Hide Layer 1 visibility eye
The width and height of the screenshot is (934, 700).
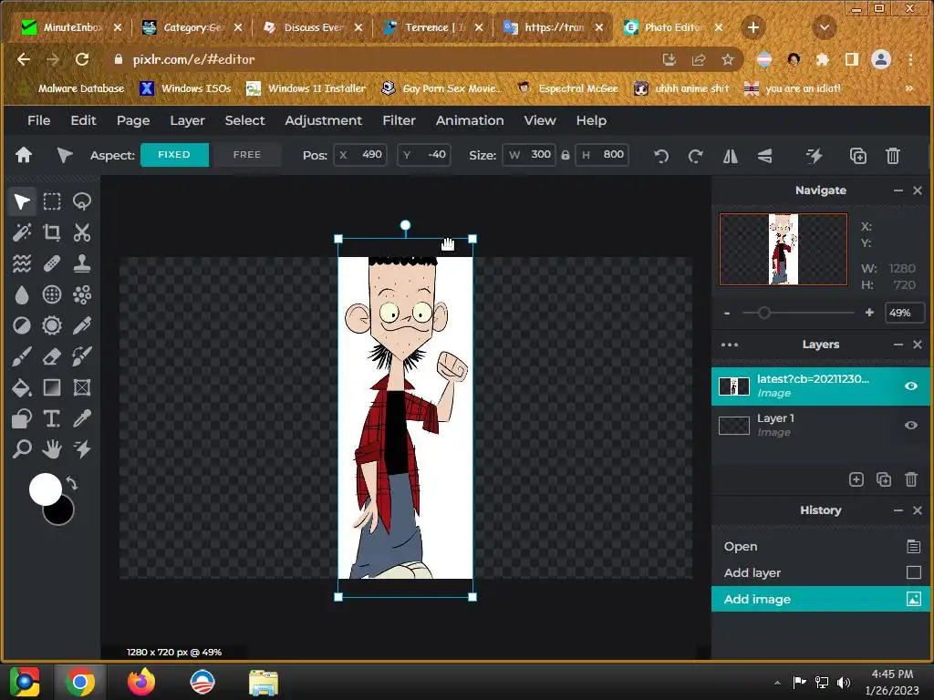911,425
